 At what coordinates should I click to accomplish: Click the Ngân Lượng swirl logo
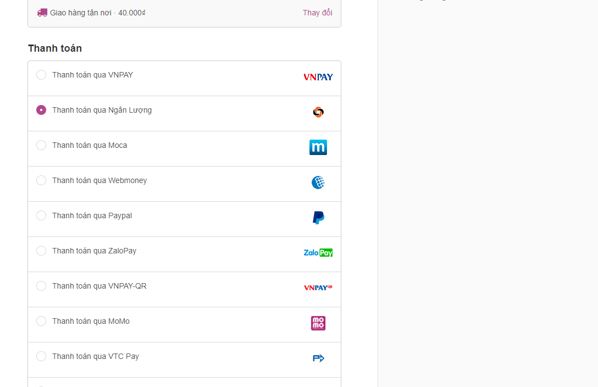pyautogui.click(x=318, y=112)
